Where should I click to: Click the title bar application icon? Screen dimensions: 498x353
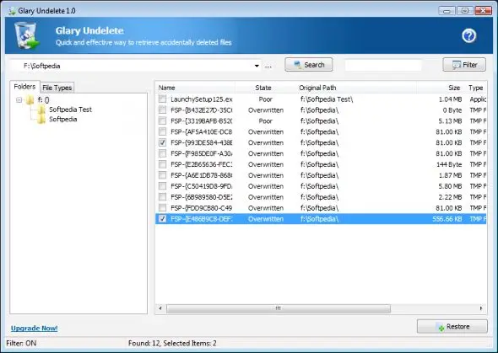point(12,11)
